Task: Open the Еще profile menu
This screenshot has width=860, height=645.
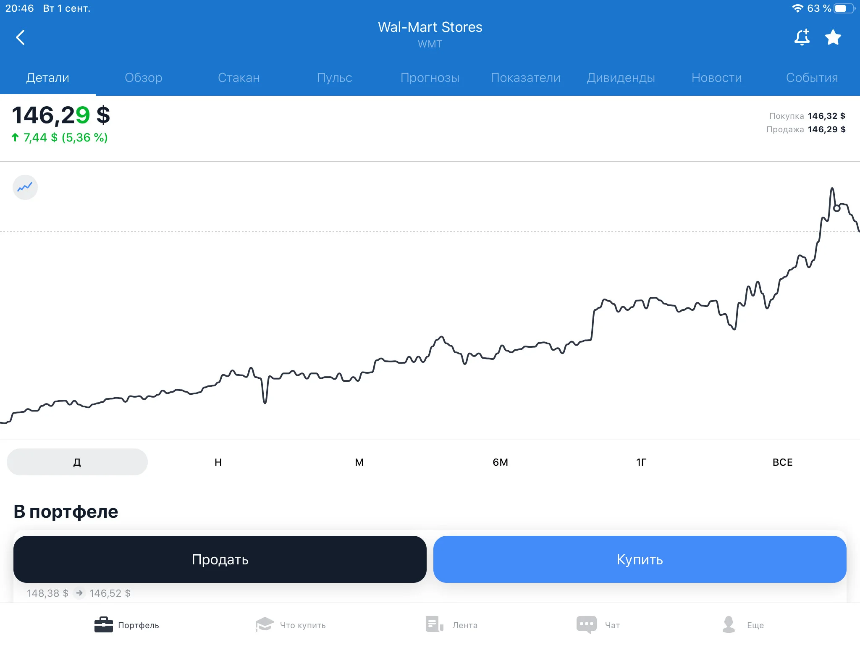Action: point(743,625)
